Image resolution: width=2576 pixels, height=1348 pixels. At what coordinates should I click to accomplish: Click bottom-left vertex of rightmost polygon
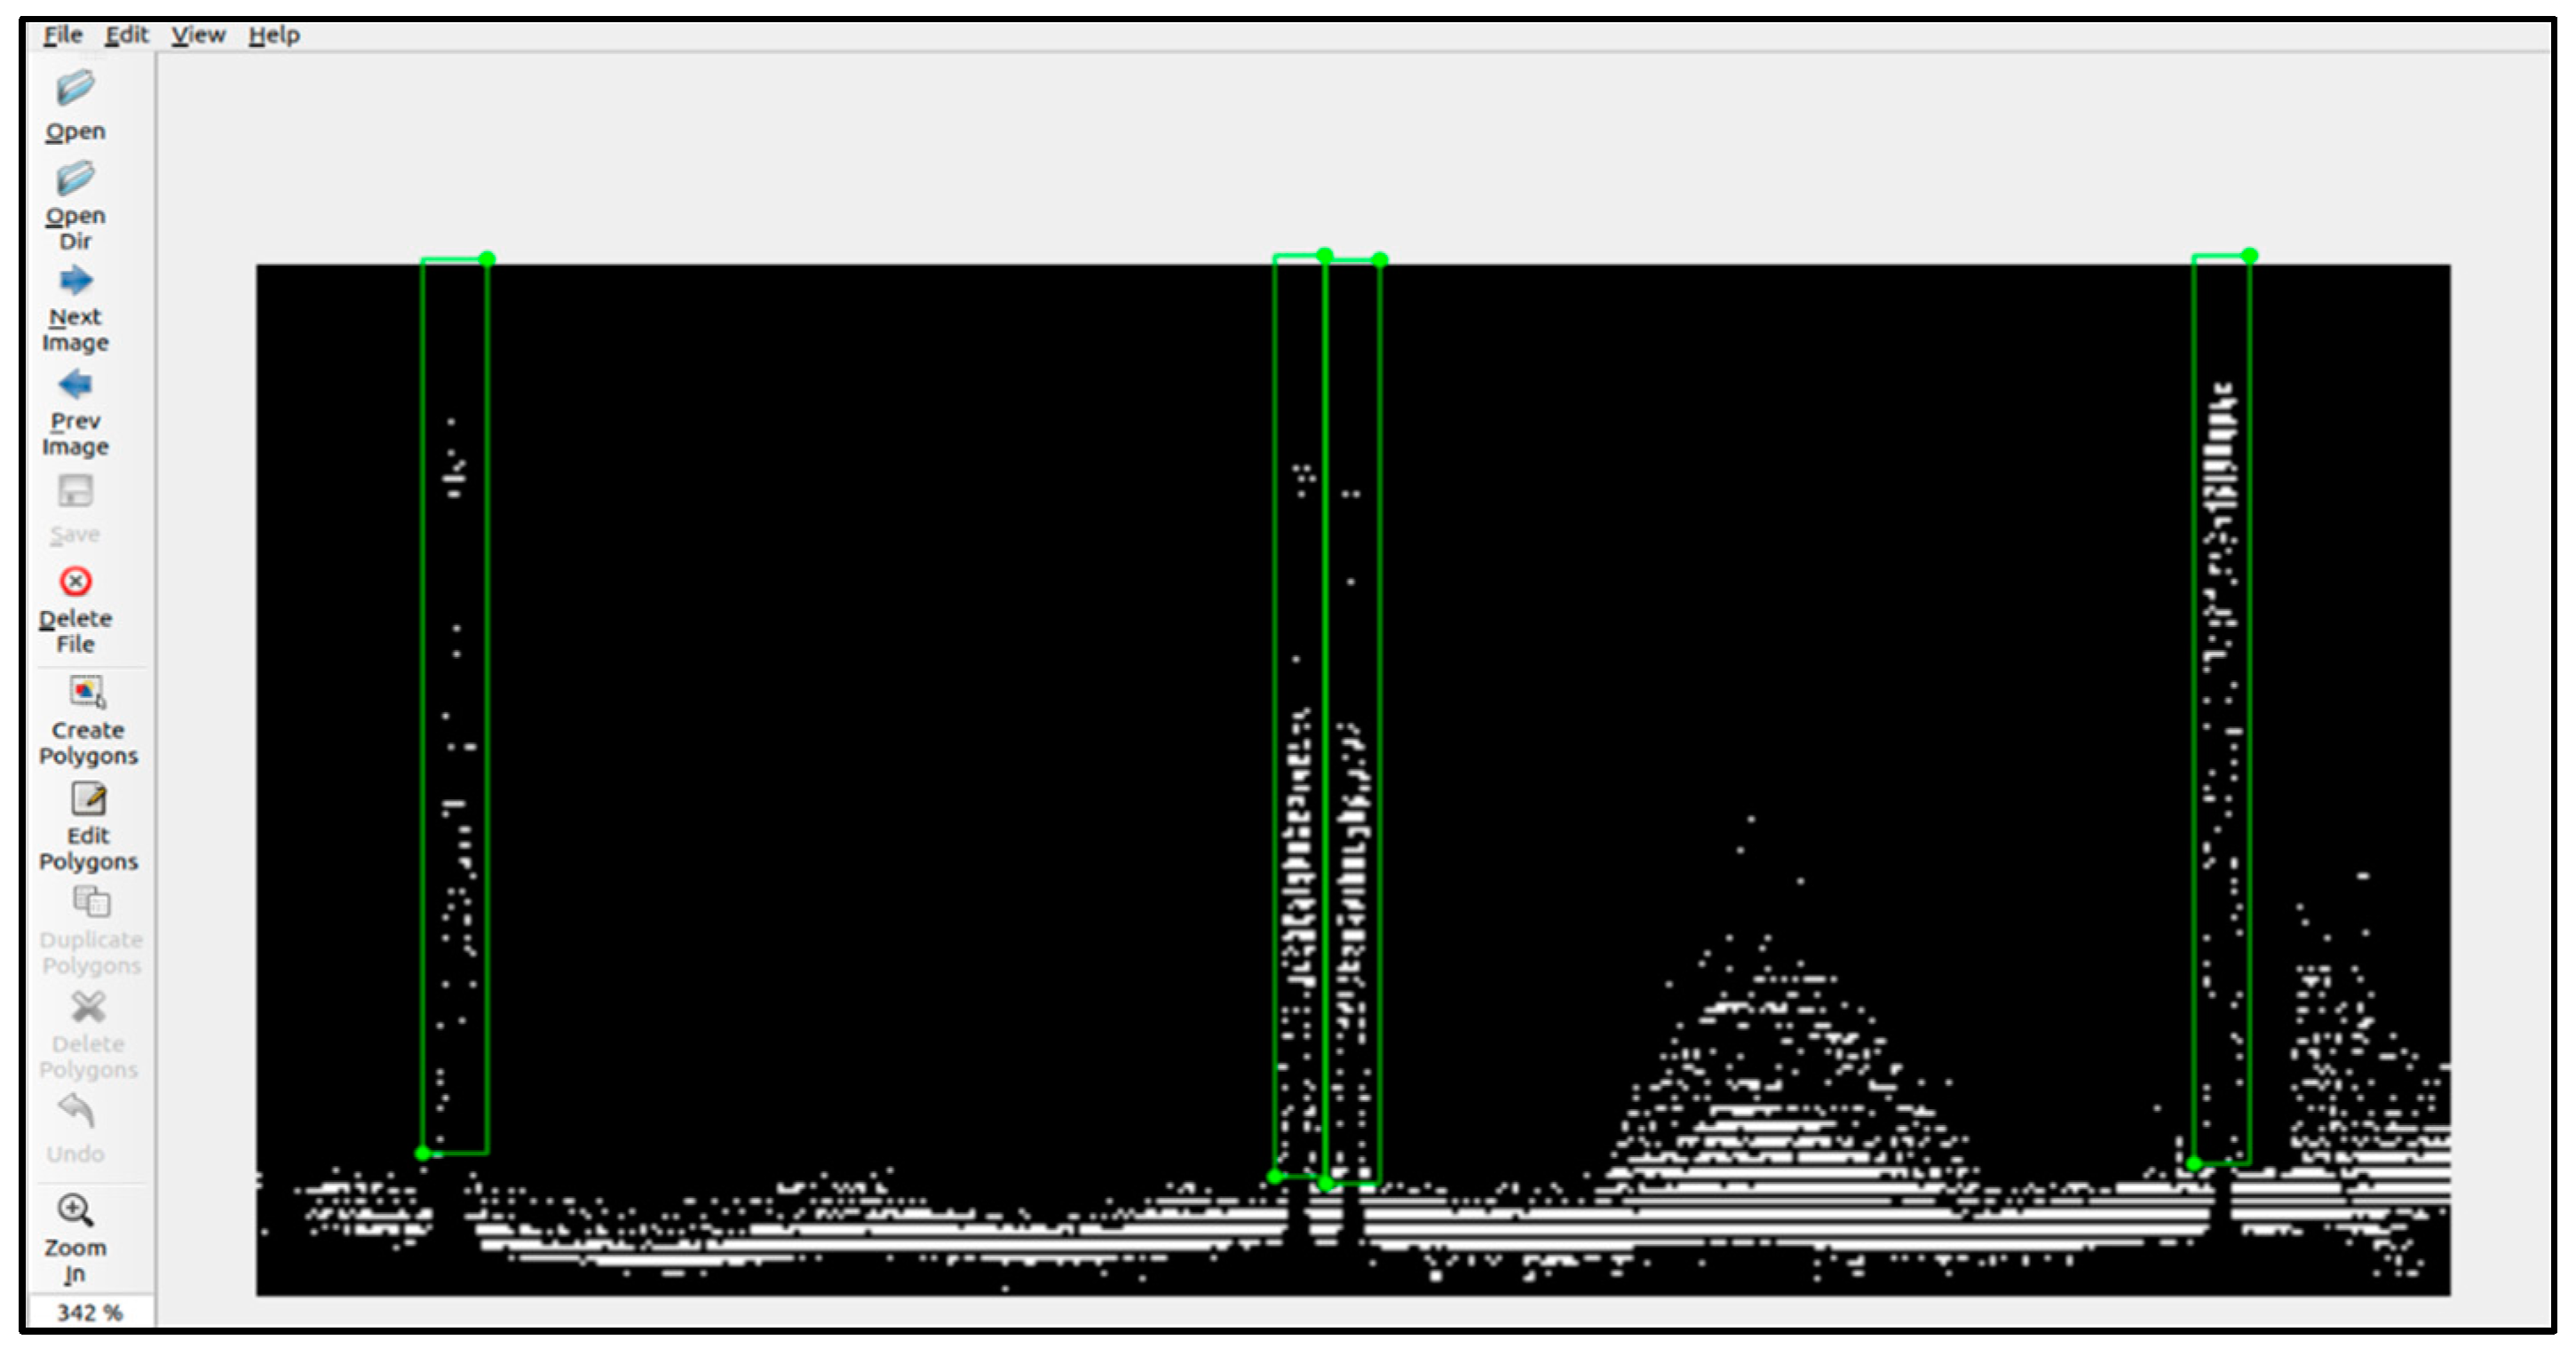click(2194, 1163)
